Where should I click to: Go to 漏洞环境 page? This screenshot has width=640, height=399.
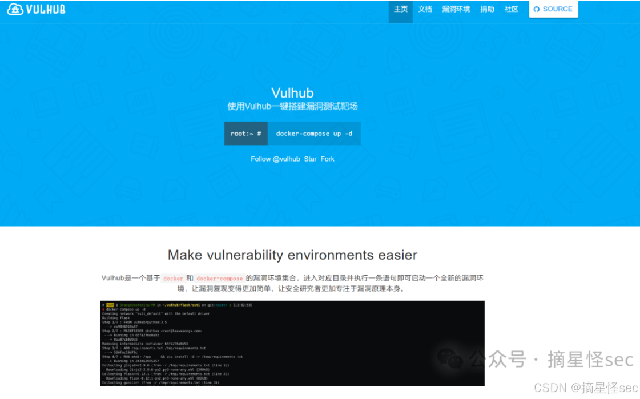tap(456, 9)
